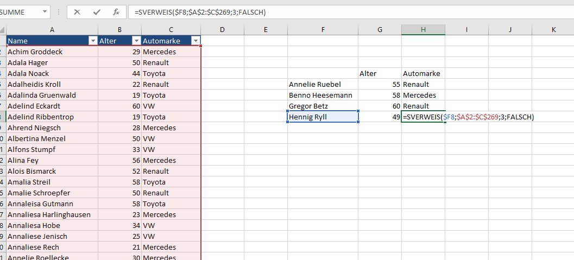Select column K header

[x=553, y=30]
